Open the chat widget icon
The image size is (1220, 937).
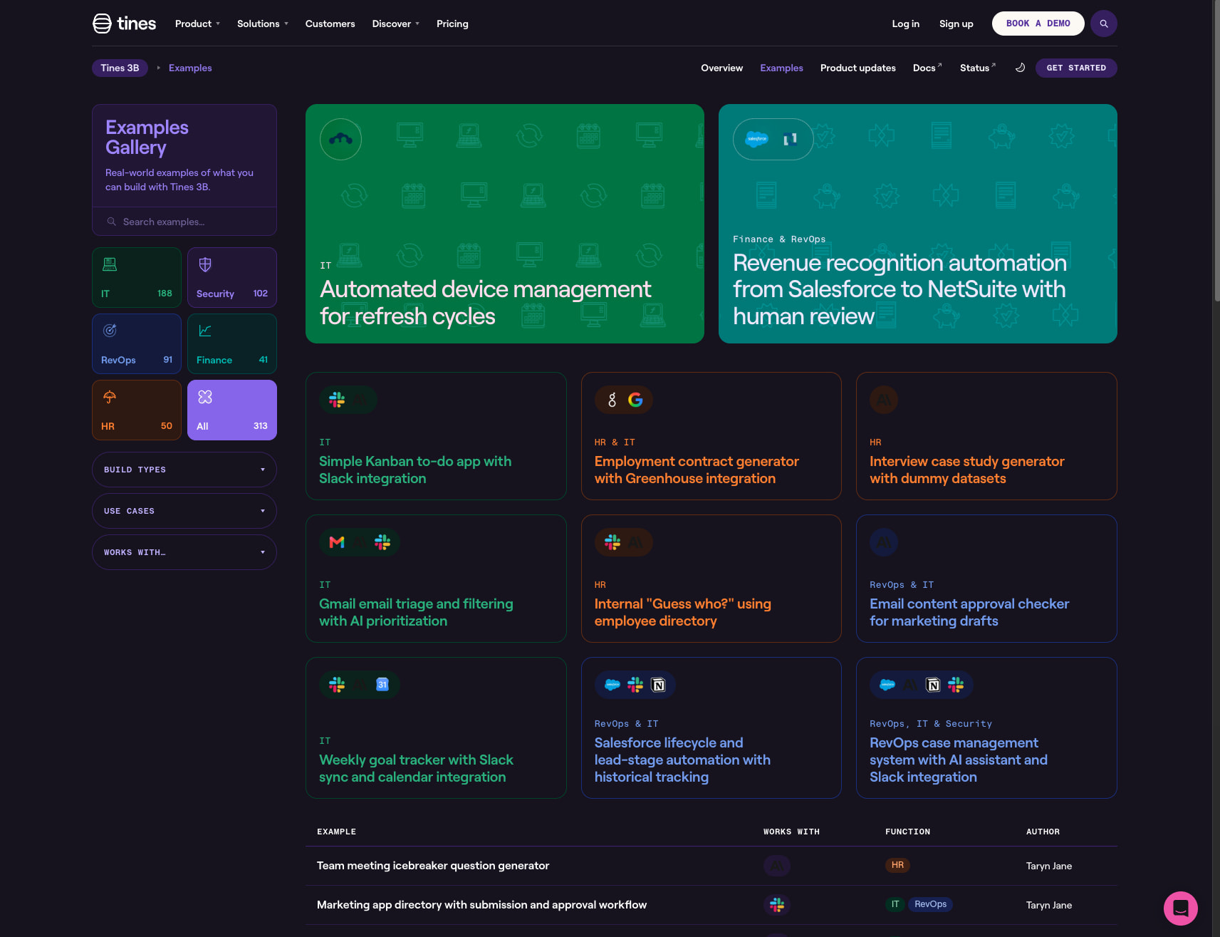pos(1180,908)
